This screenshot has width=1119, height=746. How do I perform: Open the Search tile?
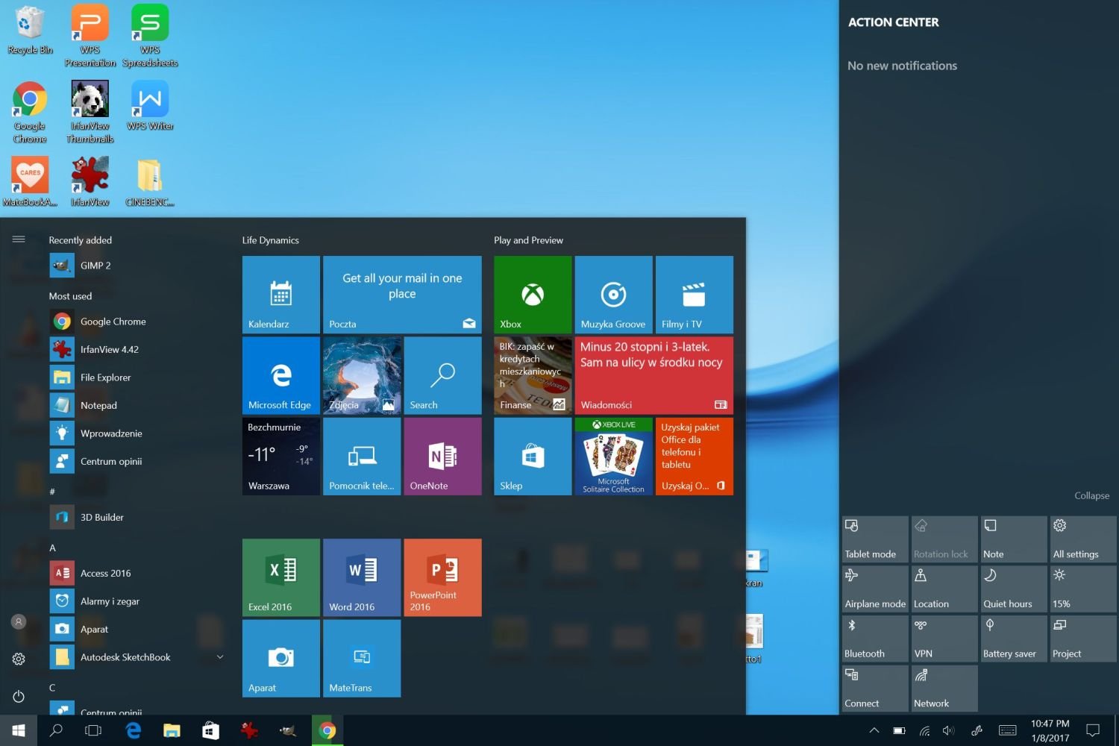[442, 375]
